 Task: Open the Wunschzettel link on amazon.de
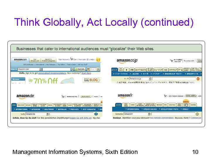click(x=72, y=97)
